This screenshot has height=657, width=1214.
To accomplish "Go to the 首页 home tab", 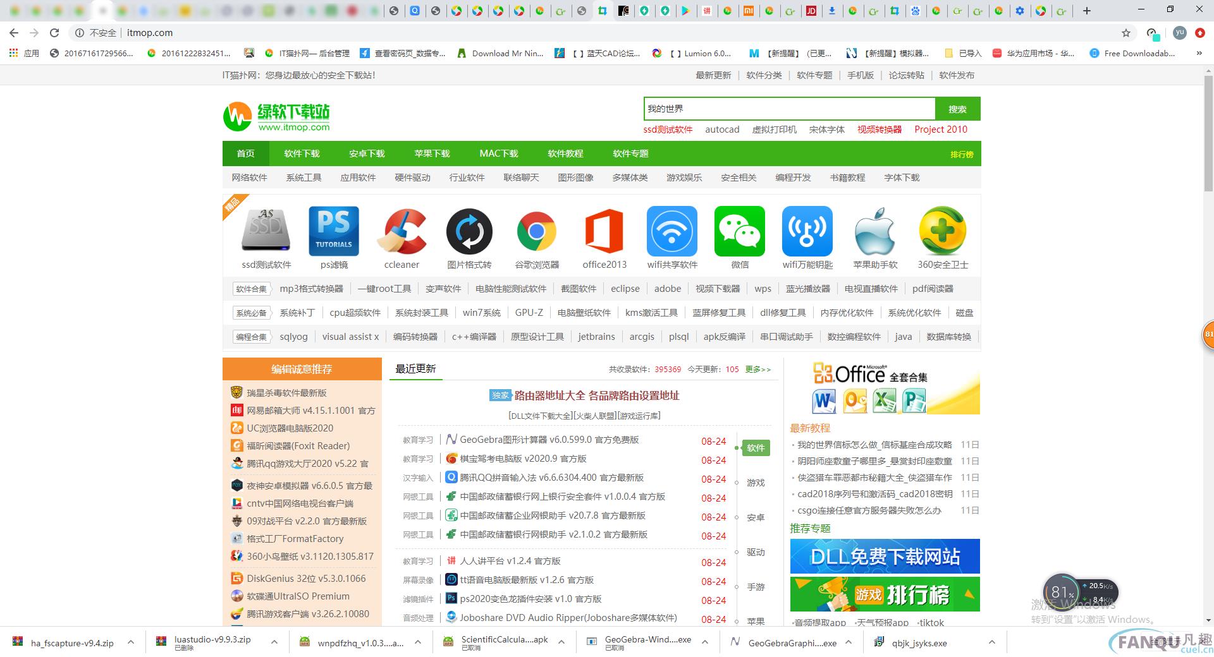I will tap(245, 154).
